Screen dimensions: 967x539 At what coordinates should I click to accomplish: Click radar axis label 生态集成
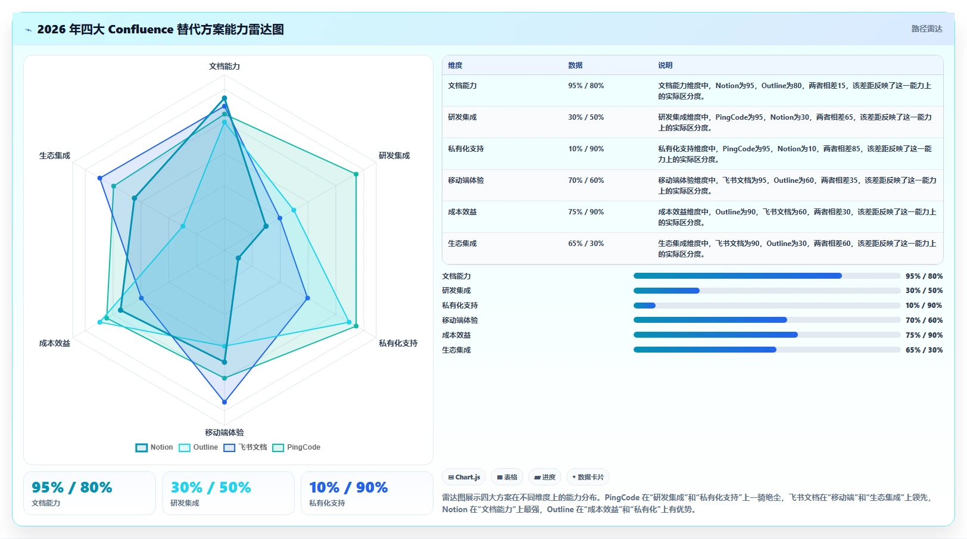tap(55, 155)
